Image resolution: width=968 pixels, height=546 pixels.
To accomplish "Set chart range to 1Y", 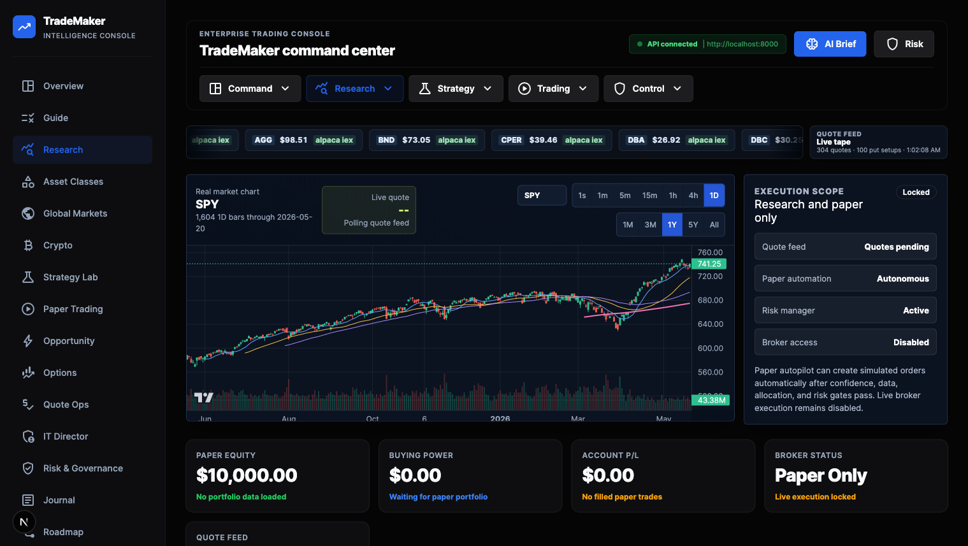I will pos(672,225).
